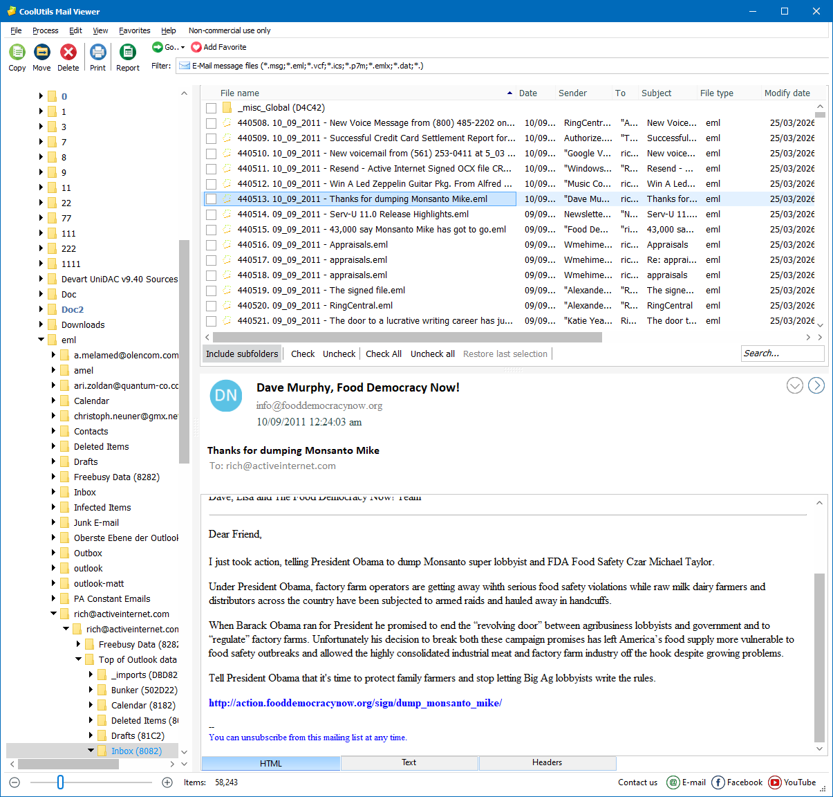Tick checkbox of file 440518 appraisals
The height and width of the screenshot is (797, 833).
[211, 275]
